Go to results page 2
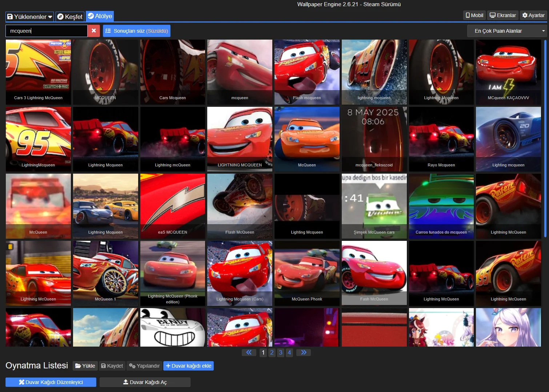The width and height of the screenshot is (549, 392). [x=272, y=352]
